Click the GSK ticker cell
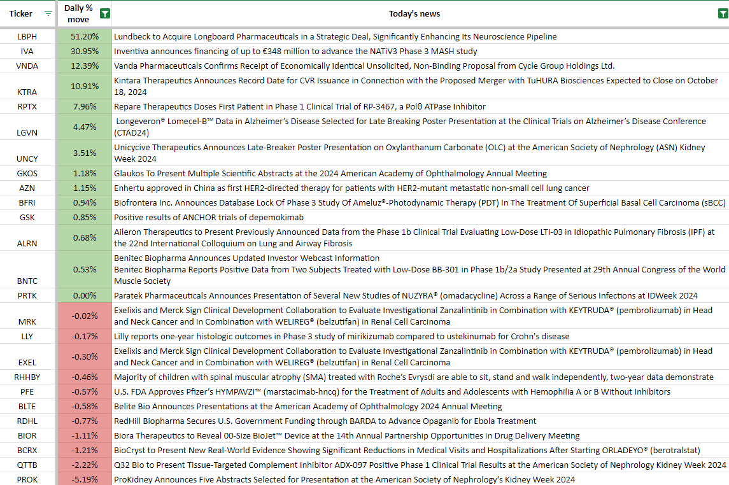Viewport: 729px width, 485px height. 27,218
